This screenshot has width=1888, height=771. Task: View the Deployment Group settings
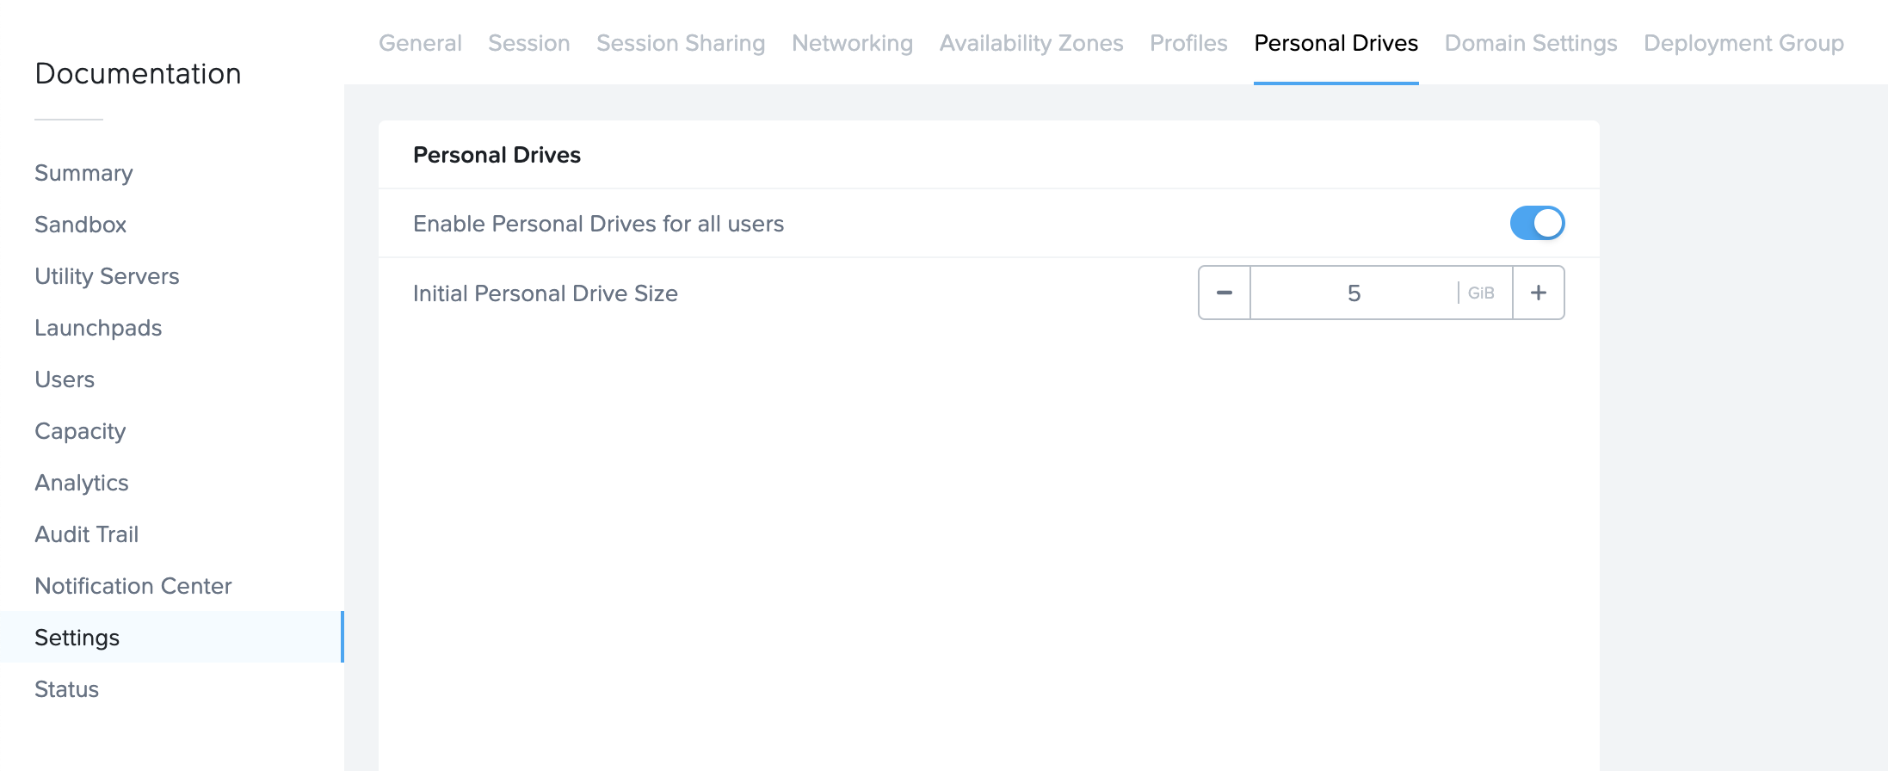pyautogui.click(x=1743, y=42)
